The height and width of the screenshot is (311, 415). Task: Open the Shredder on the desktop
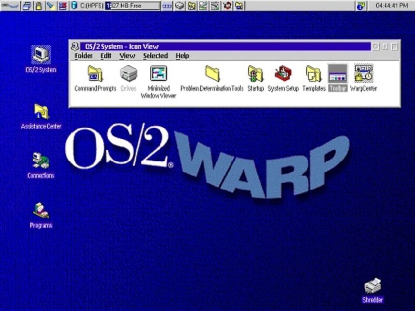point(373,286)
